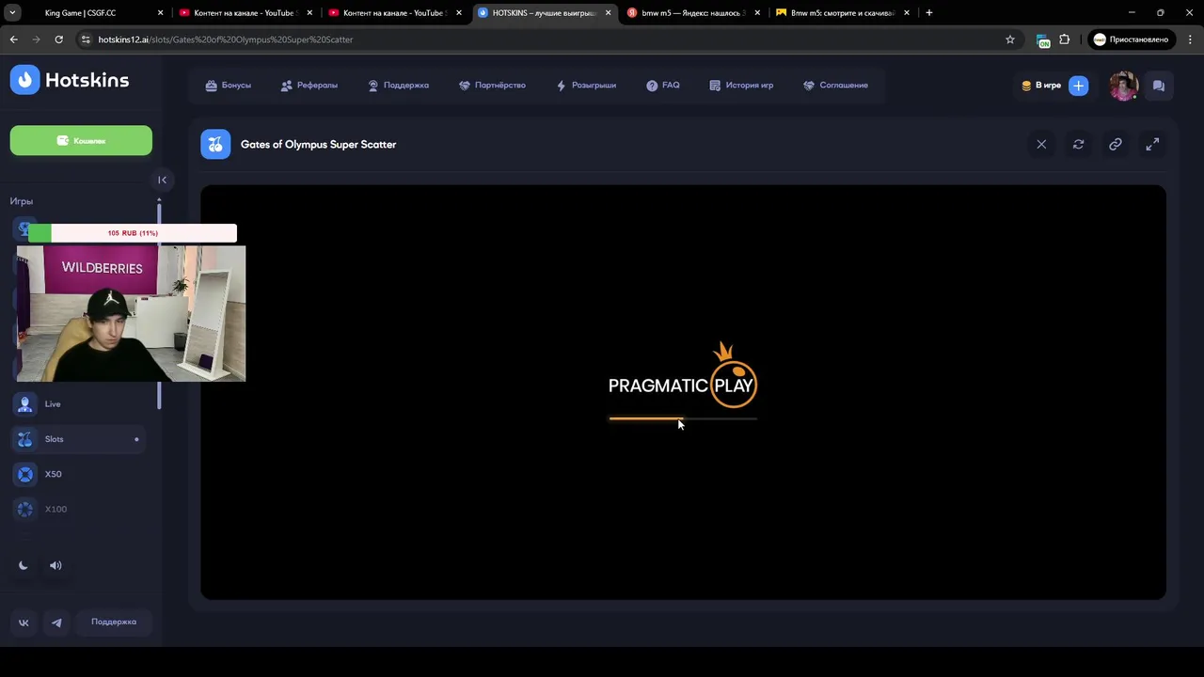Click the slots cherry game icon
1204x677 pixels.
pos(215,144)
